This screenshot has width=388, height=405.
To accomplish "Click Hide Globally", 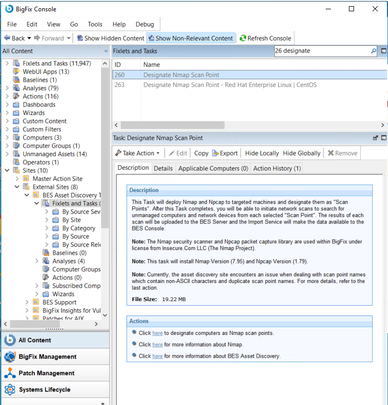I will 302,153.
